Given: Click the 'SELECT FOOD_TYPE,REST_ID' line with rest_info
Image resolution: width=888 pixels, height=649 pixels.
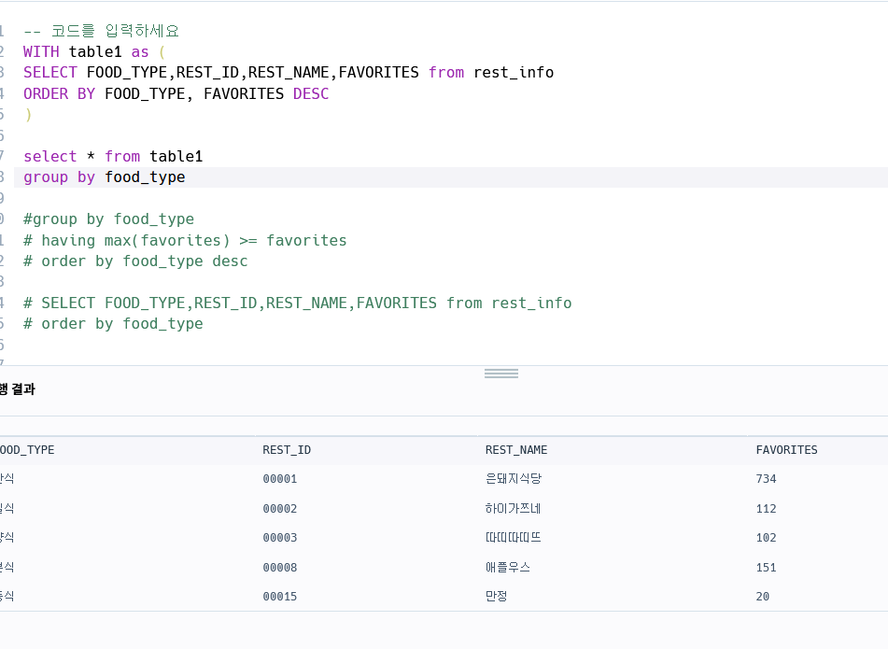Looking at the screenshot, I should (x=289, y=73).
